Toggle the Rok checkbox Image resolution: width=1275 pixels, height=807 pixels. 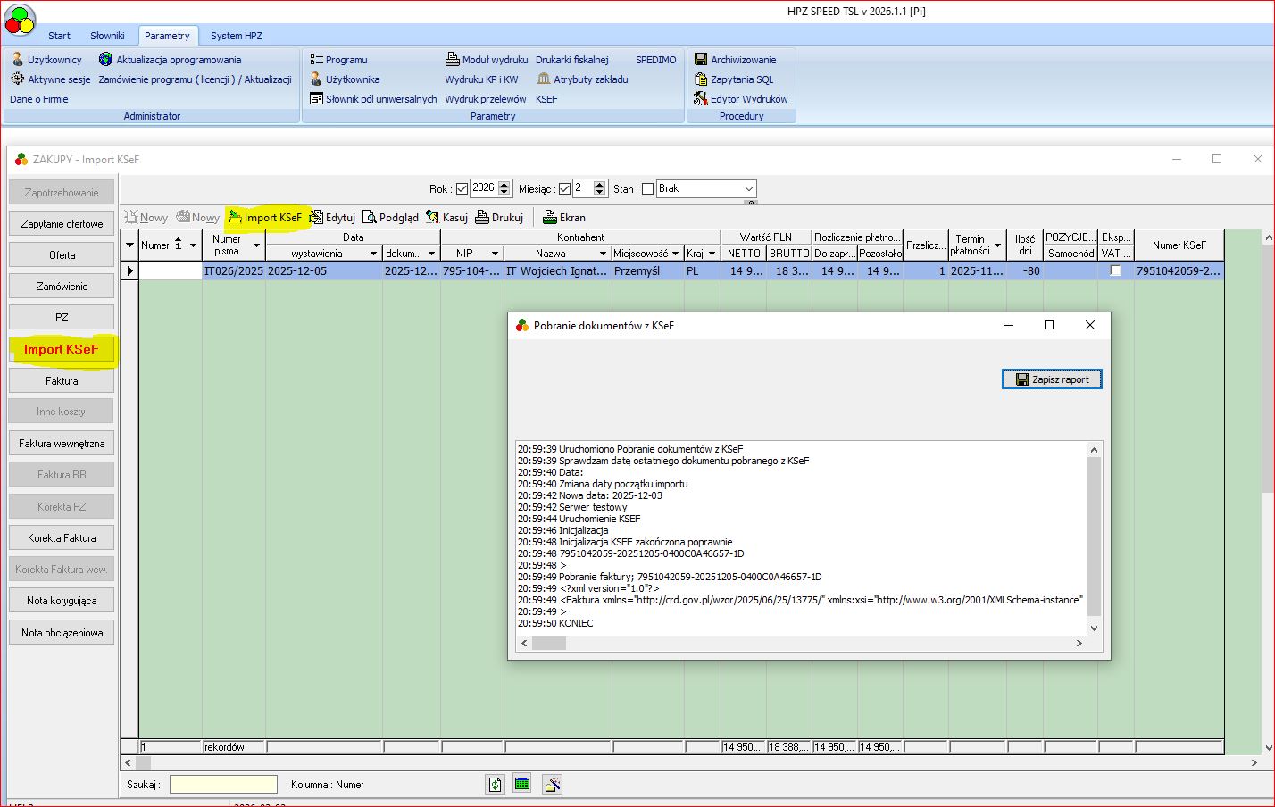tap(462, 188)
